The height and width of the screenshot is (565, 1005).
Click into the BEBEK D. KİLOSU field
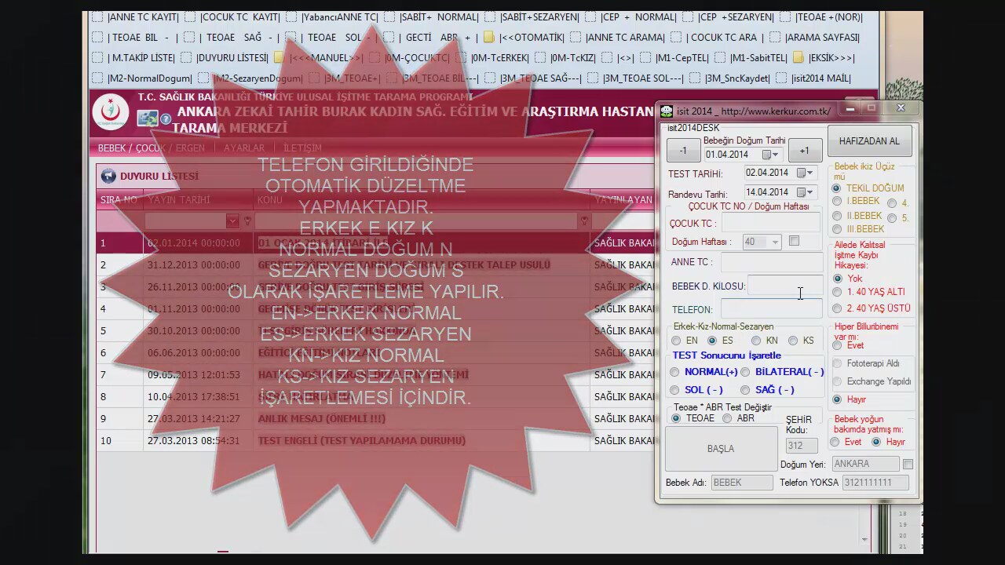[x=785, y=286]
